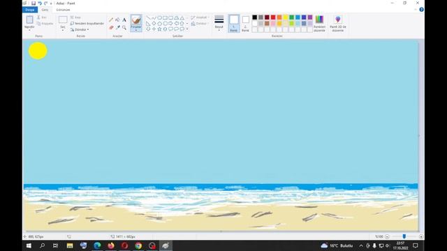The image size is (447, 251).
Task: Pick the red color swatch
Action: pyautogui.click(x=273, y=17)
